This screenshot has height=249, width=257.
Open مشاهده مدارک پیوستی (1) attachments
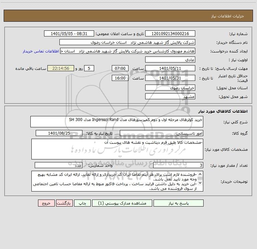pos(122,203)
